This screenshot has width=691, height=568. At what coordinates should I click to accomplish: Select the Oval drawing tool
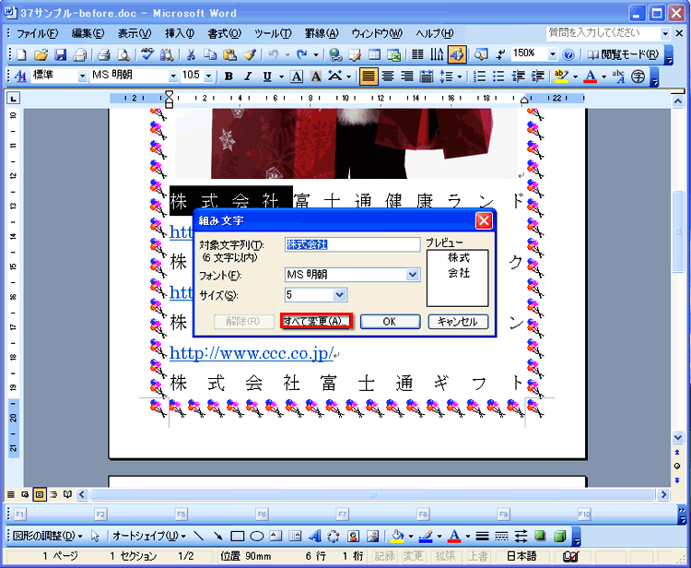(256, 536)
